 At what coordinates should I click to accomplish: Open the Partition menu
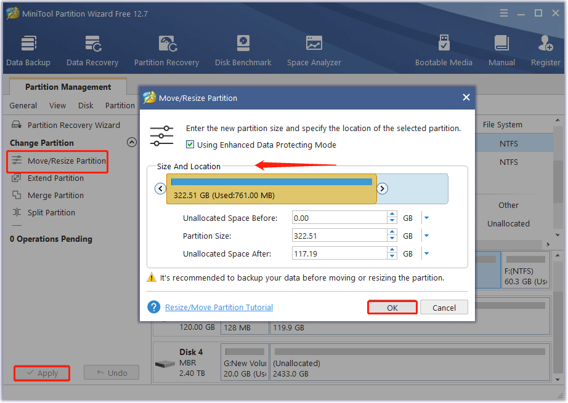coord(120,105)
